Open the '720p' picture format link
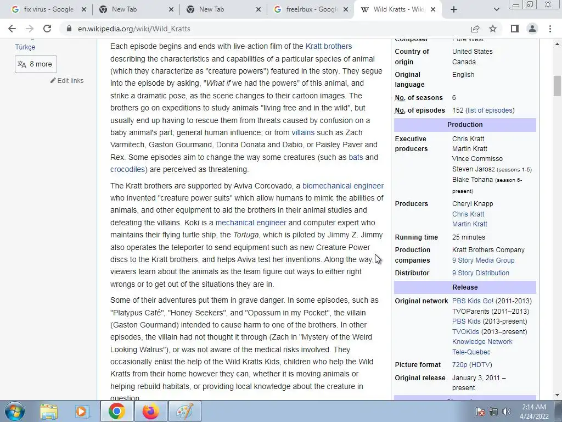562x422 pixels. pos(459,365)
